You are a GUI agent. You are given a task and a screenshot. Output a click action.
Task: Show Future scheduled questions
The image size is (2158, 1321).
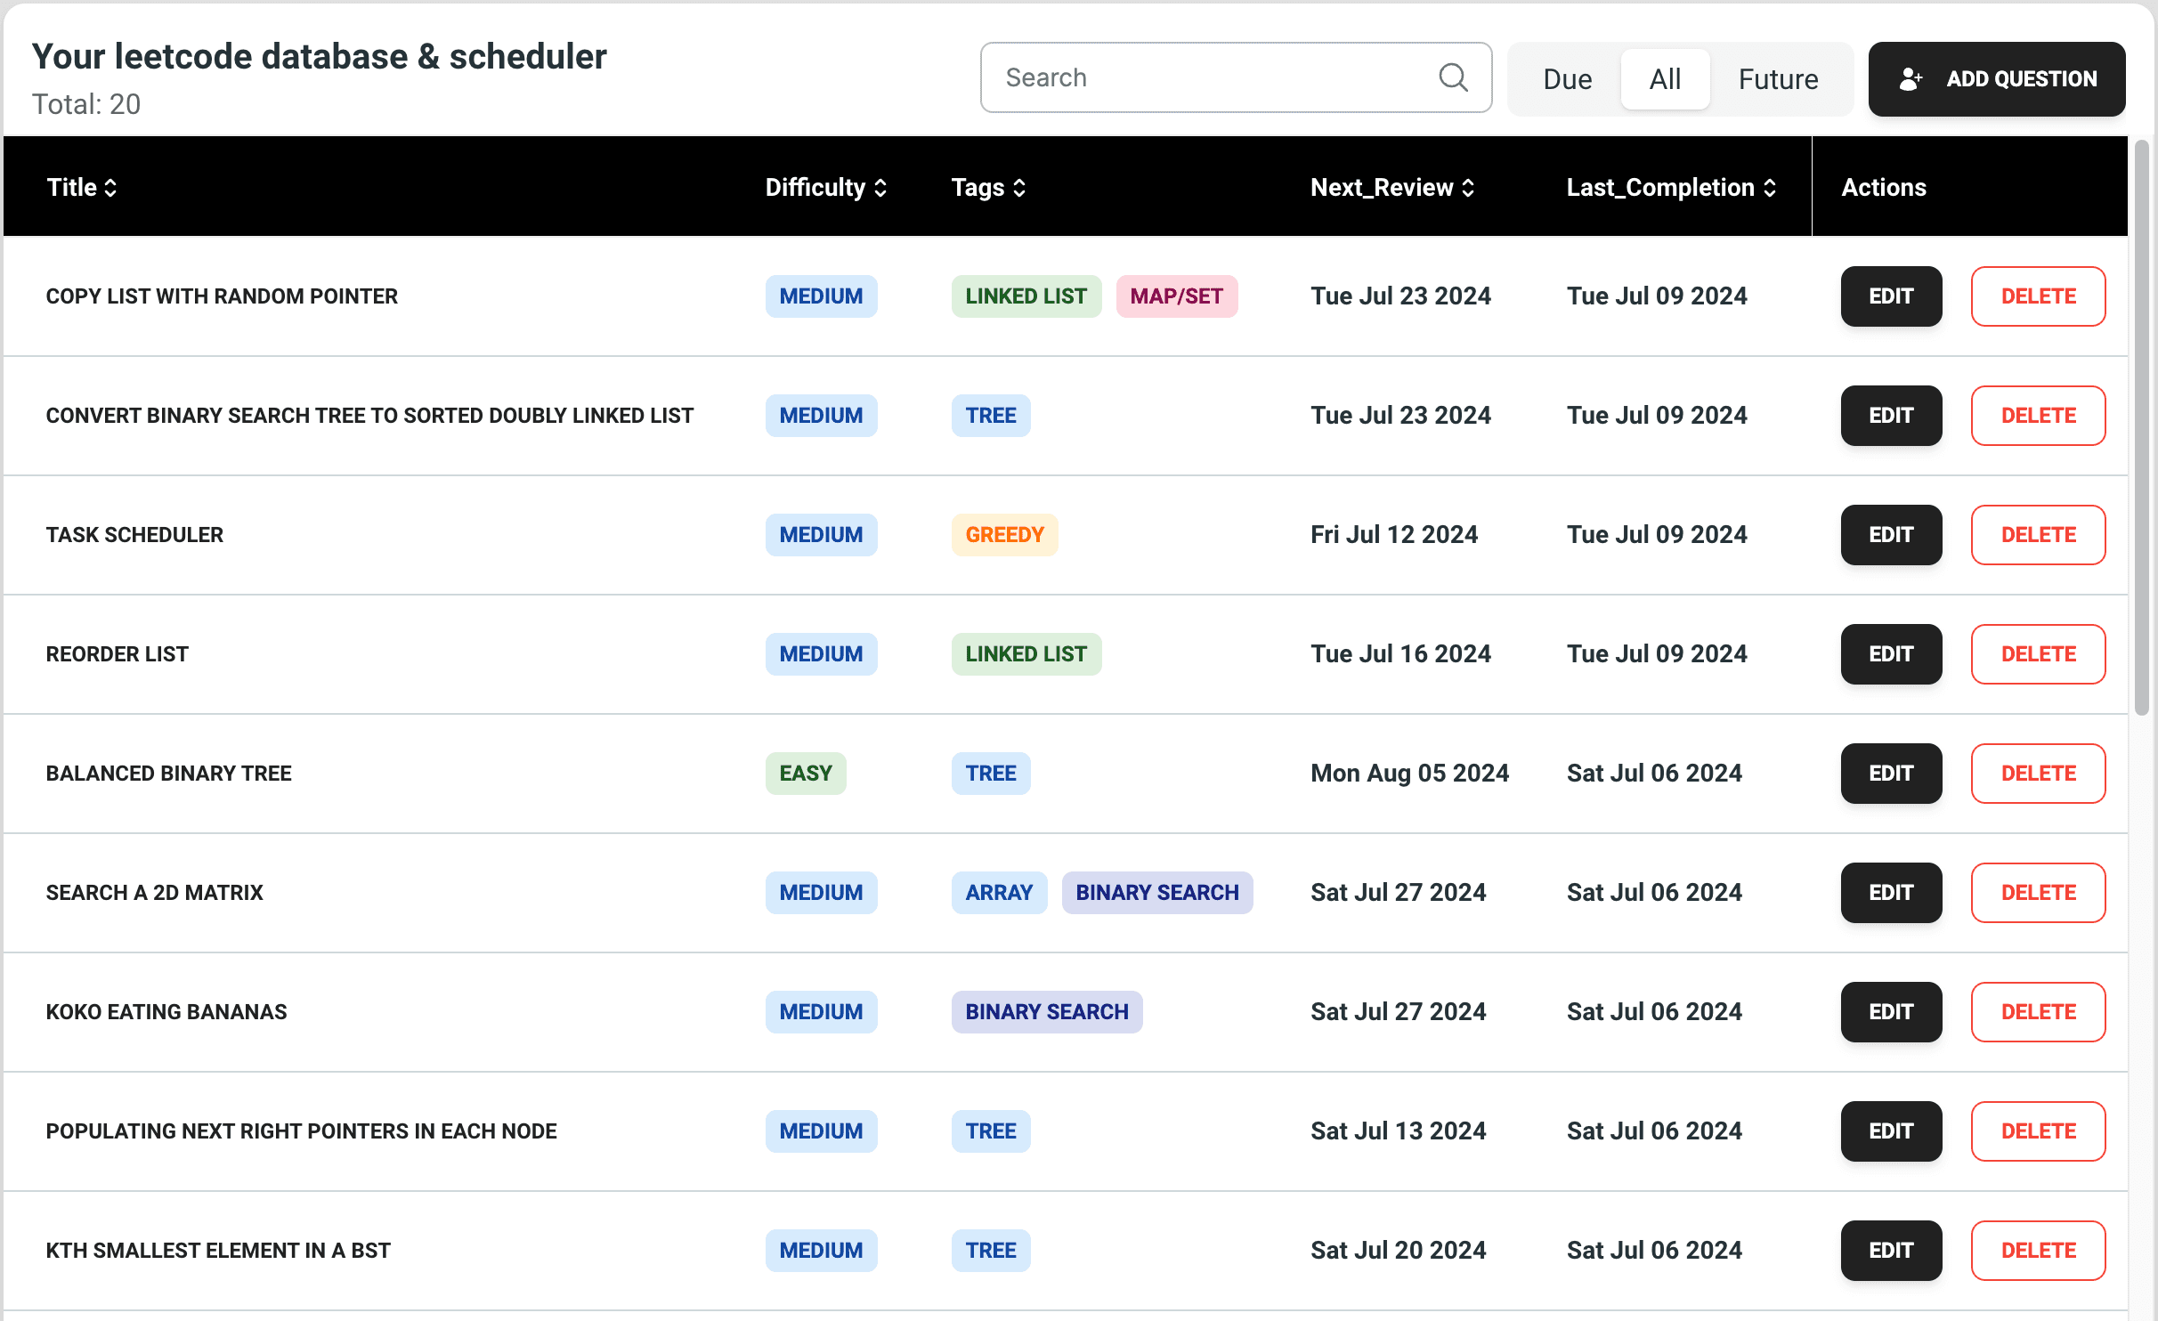click(1778, 79)
